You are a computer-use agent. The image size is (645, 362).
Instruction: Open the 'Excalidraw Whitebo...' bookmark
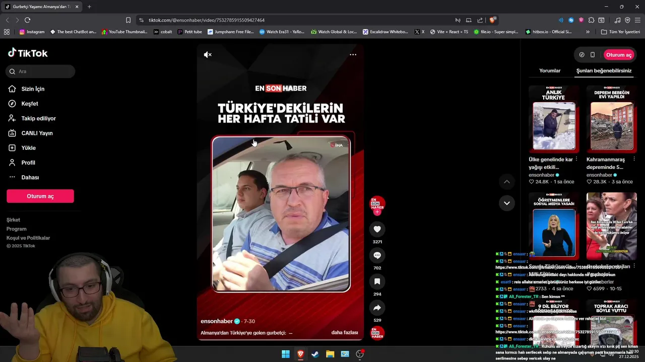(385, 32)
